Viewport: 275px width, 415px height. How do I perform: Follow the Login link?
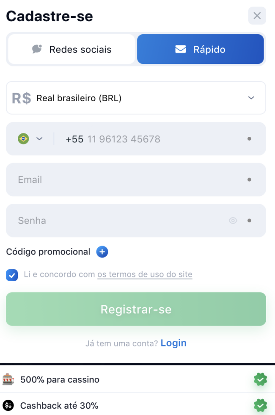point(173,343)
